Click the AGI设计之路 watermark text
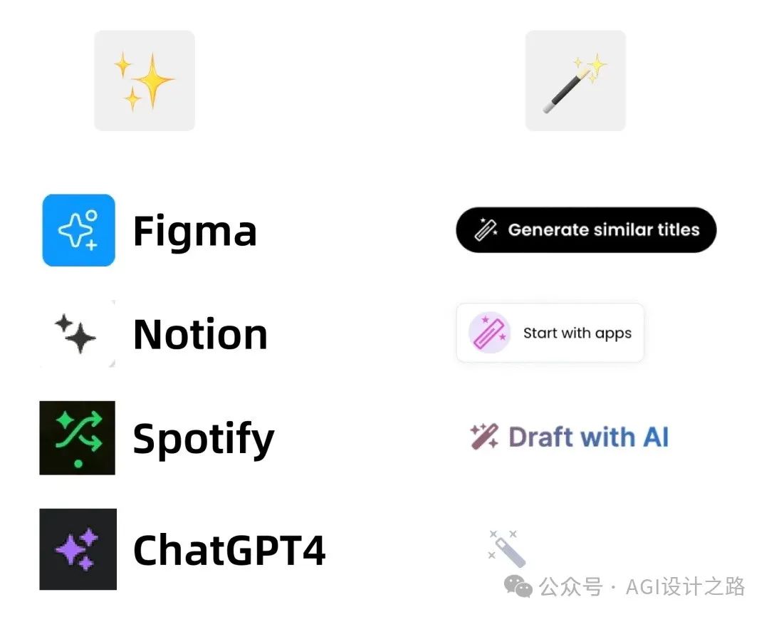This screenshot has height=617, width=769. 685,586
